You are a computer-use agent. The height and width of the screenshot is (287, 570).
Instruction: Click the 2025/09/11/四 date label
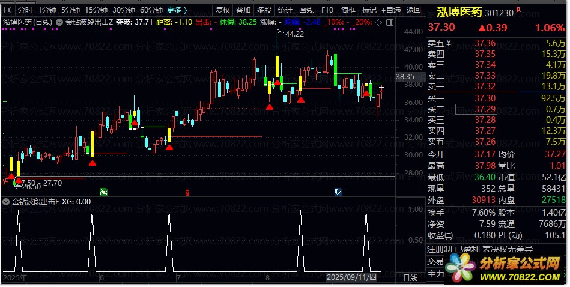pyautogui.click(x=351, y=277)
